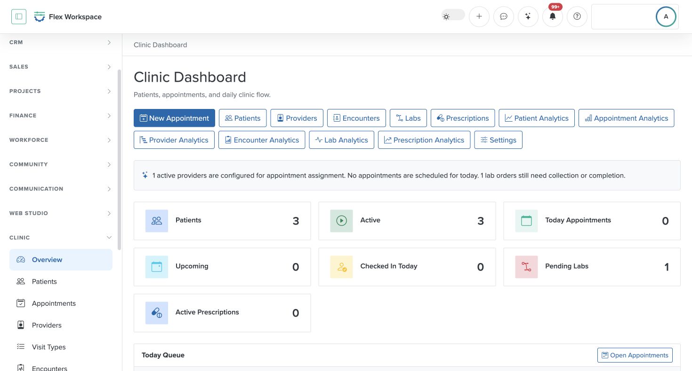The height and width of the screenshot is (371, 692).
Task: Open the user avatar A menu
Action: coord(666,16)
